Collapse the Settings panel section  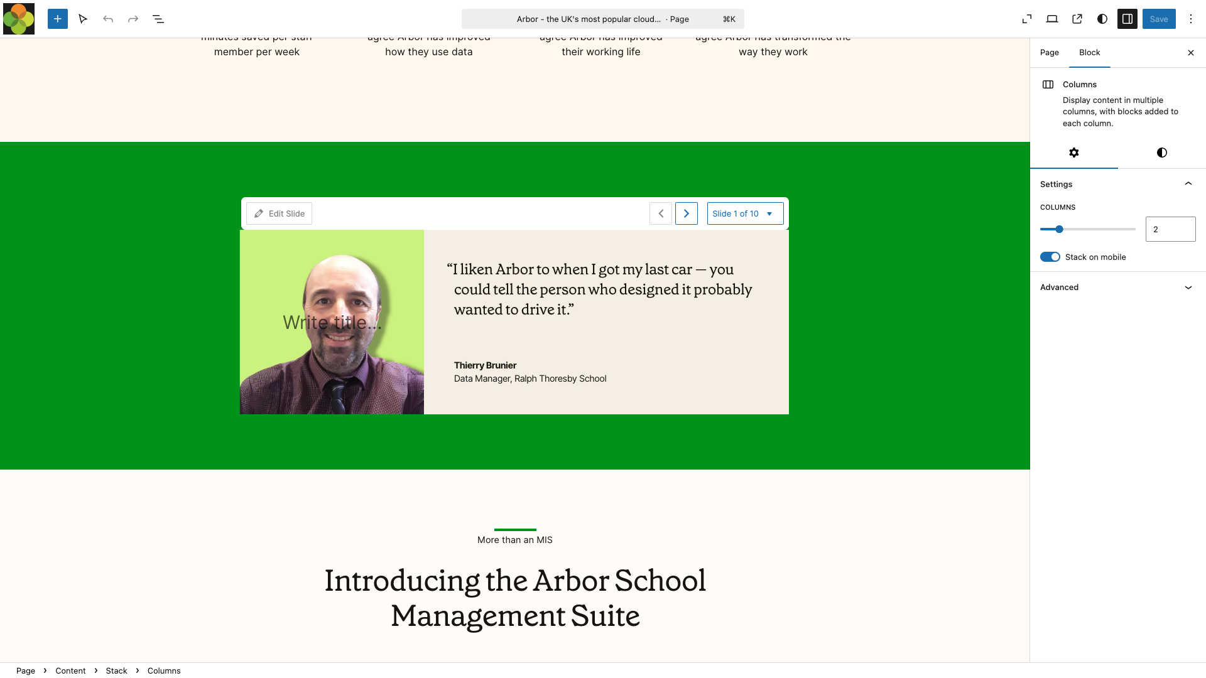point(1118,184)
